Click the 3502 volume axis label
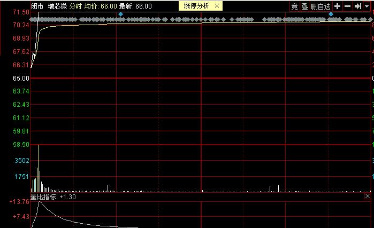The width and height of the screenshot is (374, 228). pos(21,161)
